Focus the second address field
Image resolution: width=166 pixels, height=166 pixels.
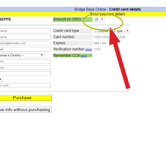tap(25, 67)
